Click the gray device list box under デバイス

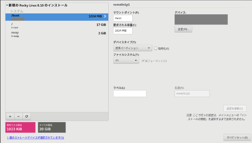coord(201,19)
